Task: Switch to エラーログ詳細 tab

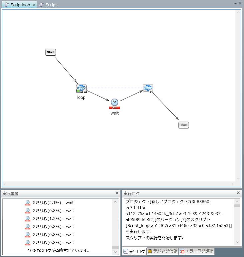Action: (x=197, y=251)
